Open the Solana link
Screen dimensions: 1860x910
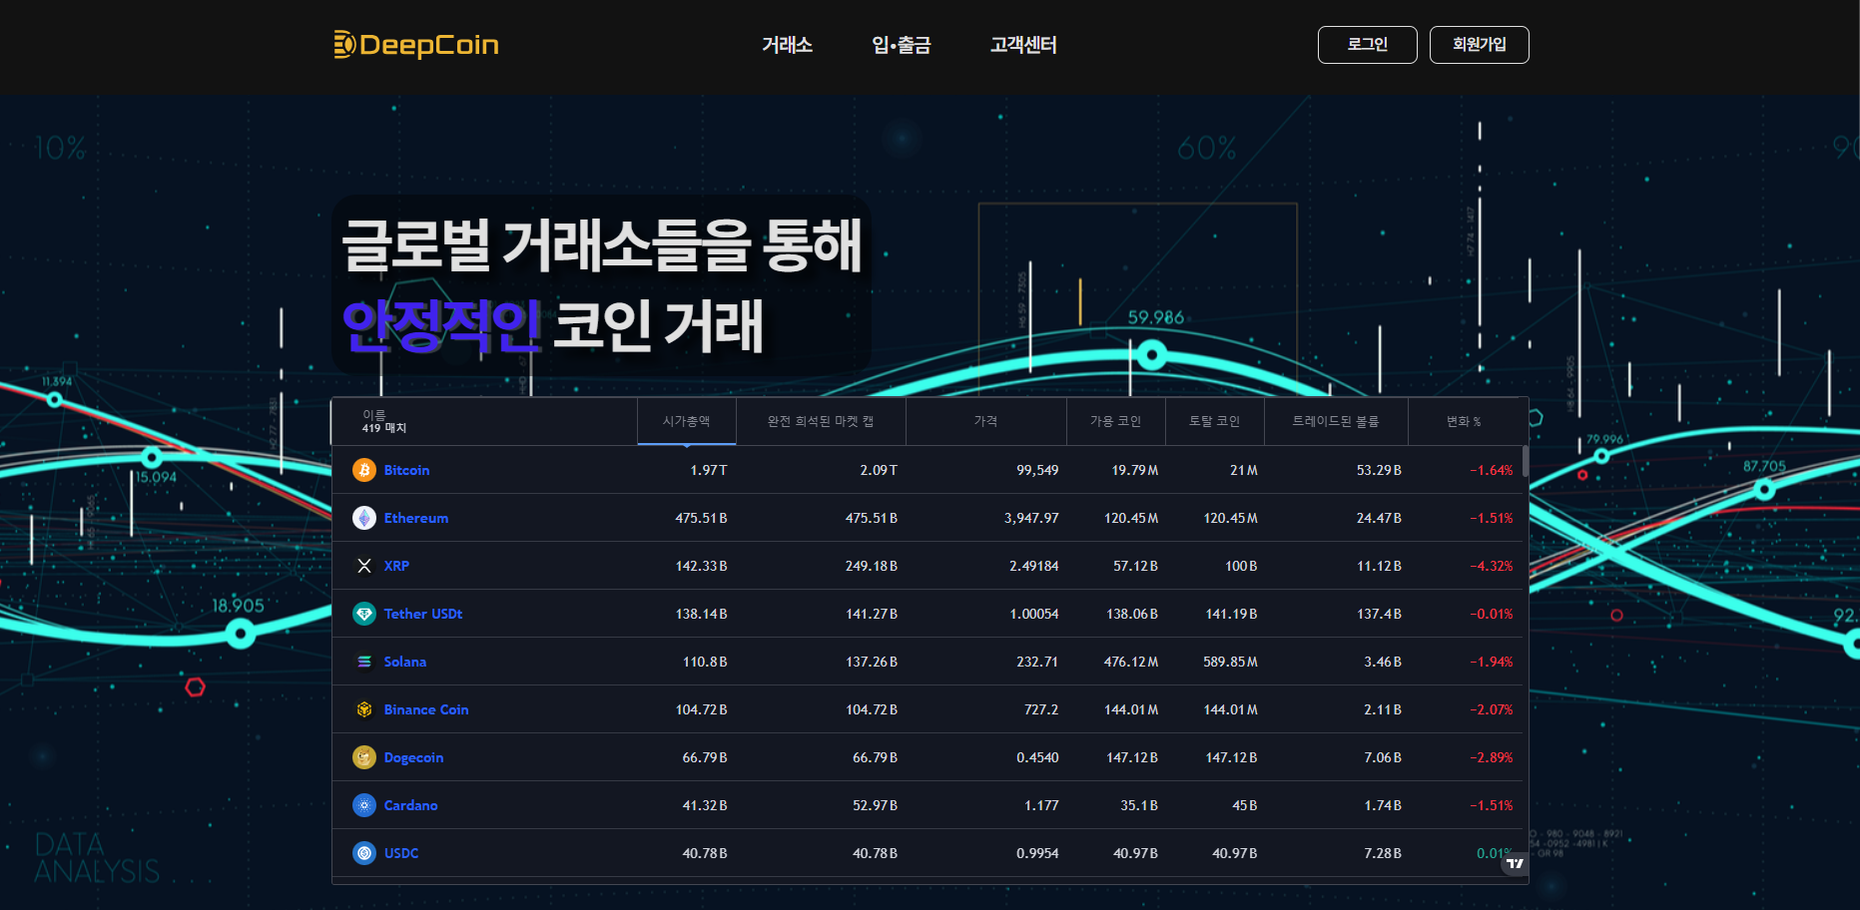click(x=405, y=662)
